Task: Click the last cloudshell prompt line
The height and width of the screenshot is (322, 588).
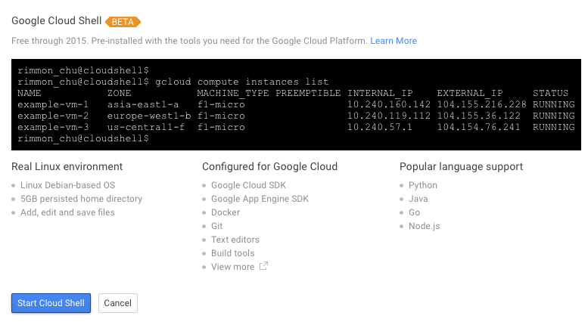Action: pos(83,138)
